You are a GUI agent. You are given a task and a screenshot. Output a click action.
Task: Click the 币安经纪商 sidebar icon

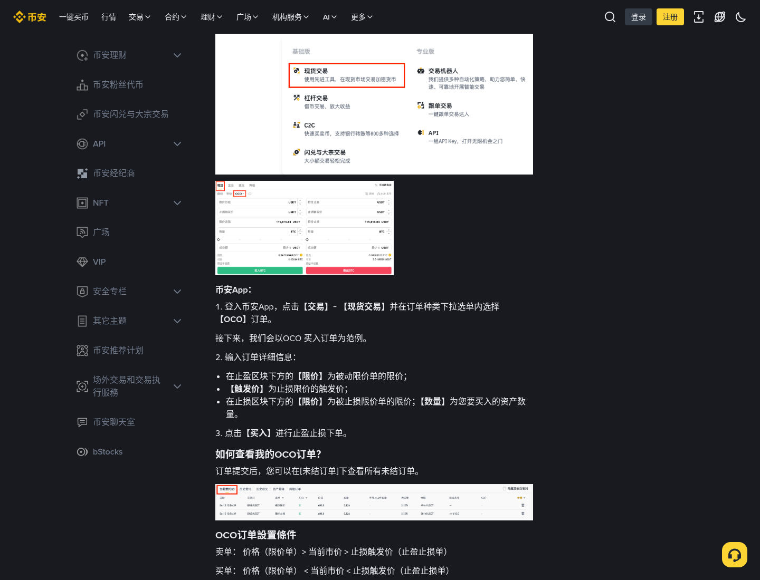click(x=82, y=173)
